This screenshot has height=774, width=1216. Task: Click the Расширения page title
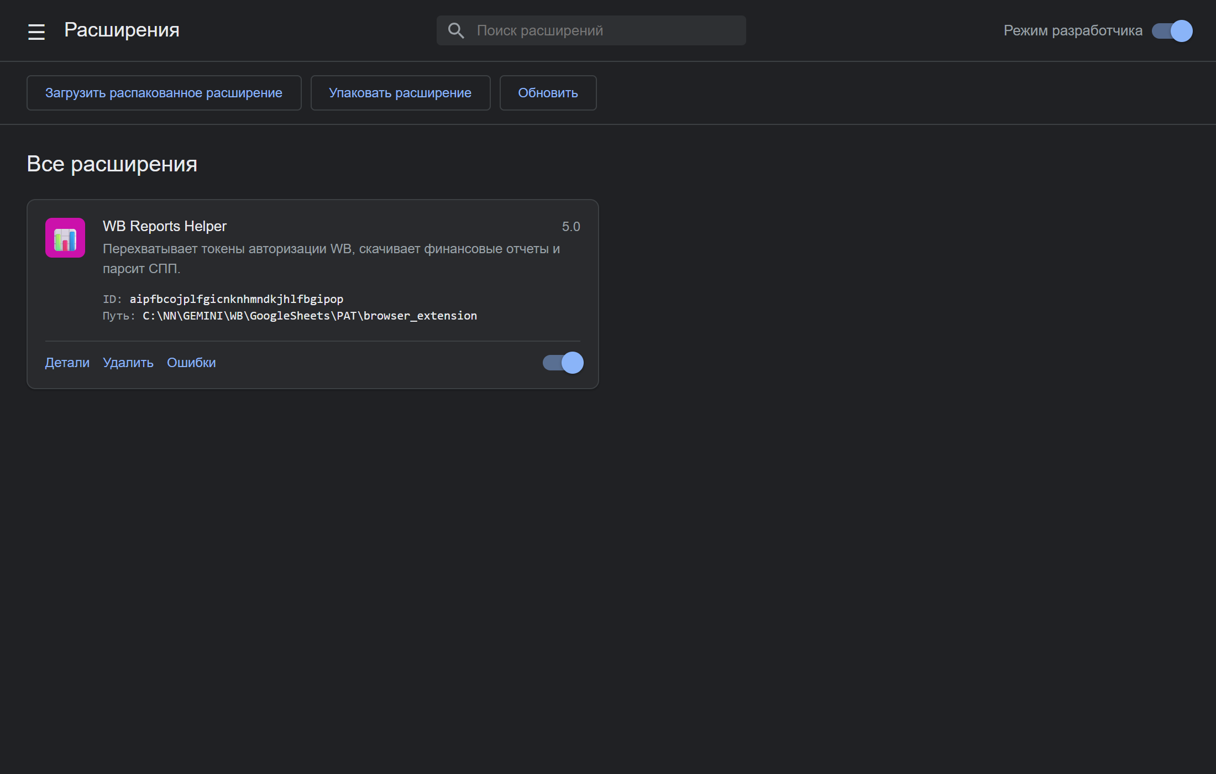click(122, 30)
